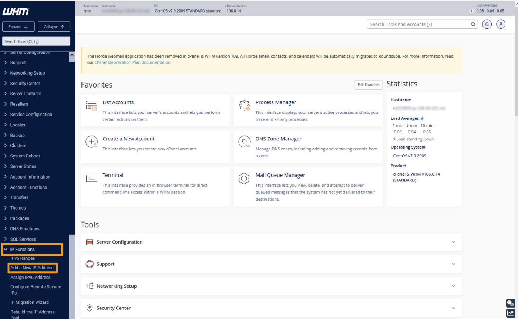Click the Process Manager icon
The height and width of the screenshot is (319, 518).
click(244, 106)
